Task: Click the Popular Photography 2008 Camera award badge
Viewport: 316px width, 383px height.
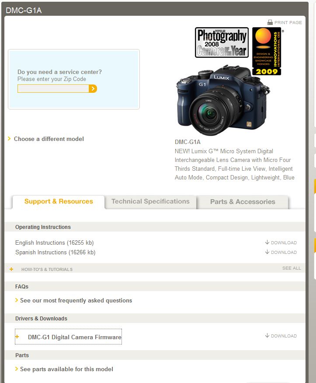Action: [x=222, y=42]
